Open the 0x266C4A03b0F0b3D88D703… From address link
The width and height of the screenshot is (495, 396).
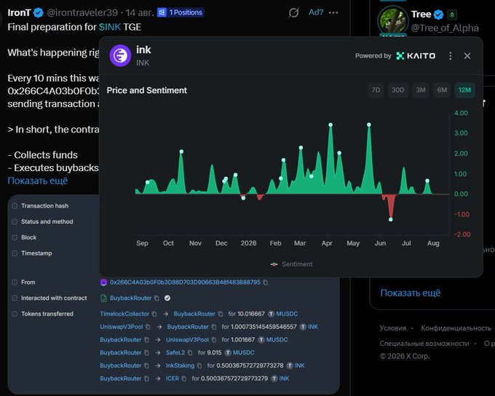pos(185,282)
